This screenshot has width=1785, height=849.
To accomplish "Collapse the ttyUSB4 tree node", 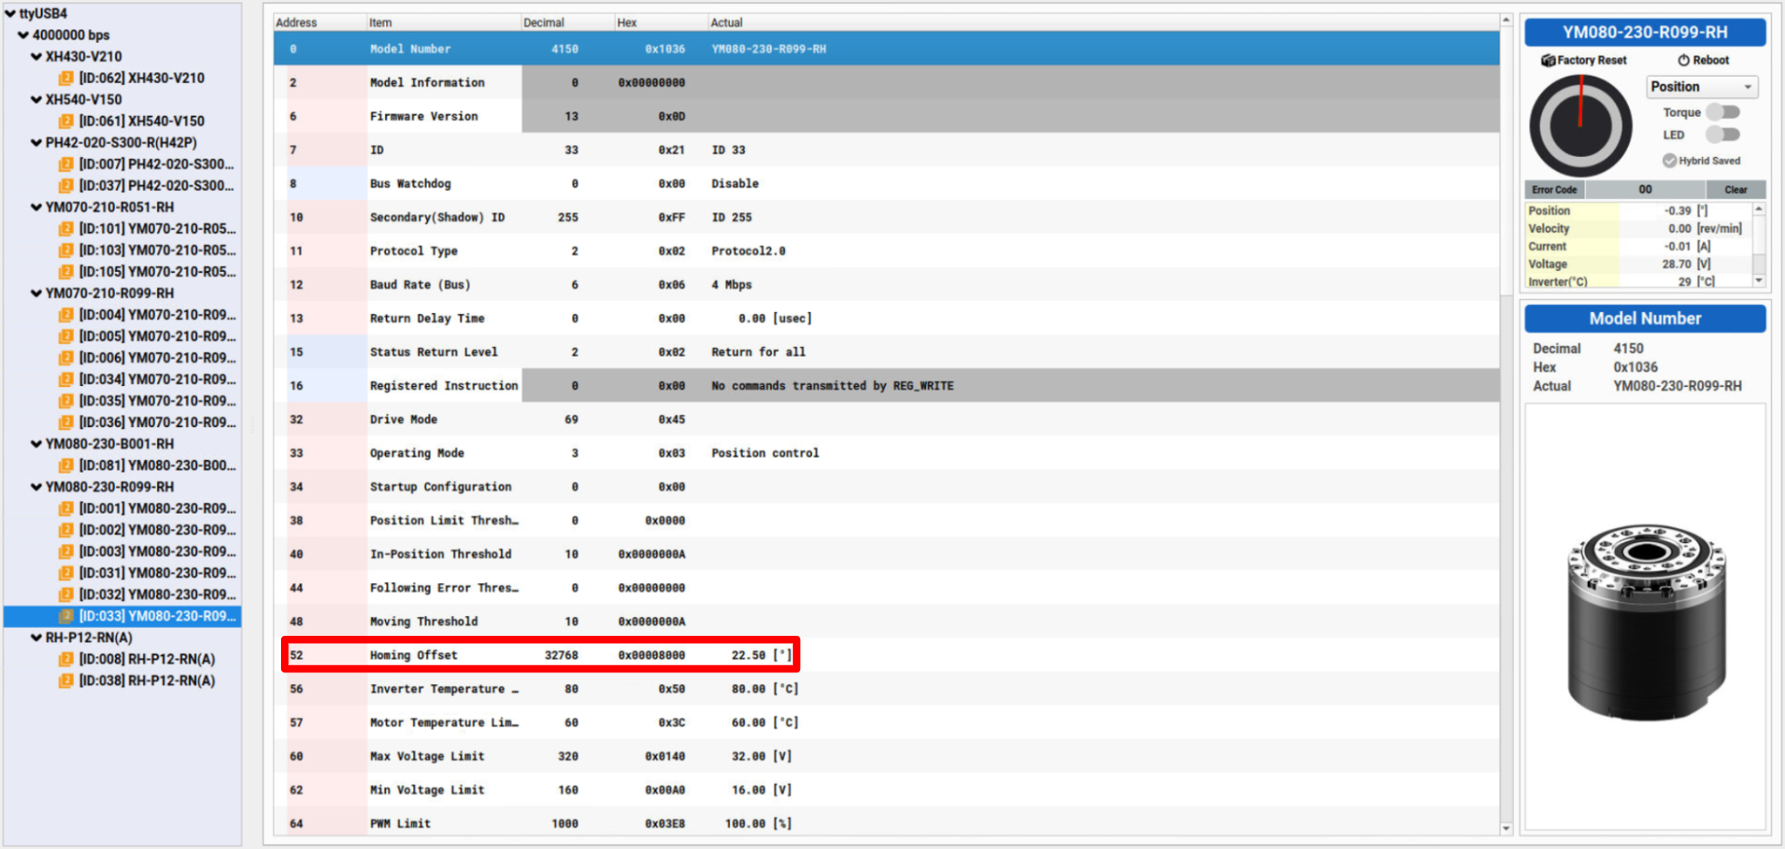I will pos(10,13).
